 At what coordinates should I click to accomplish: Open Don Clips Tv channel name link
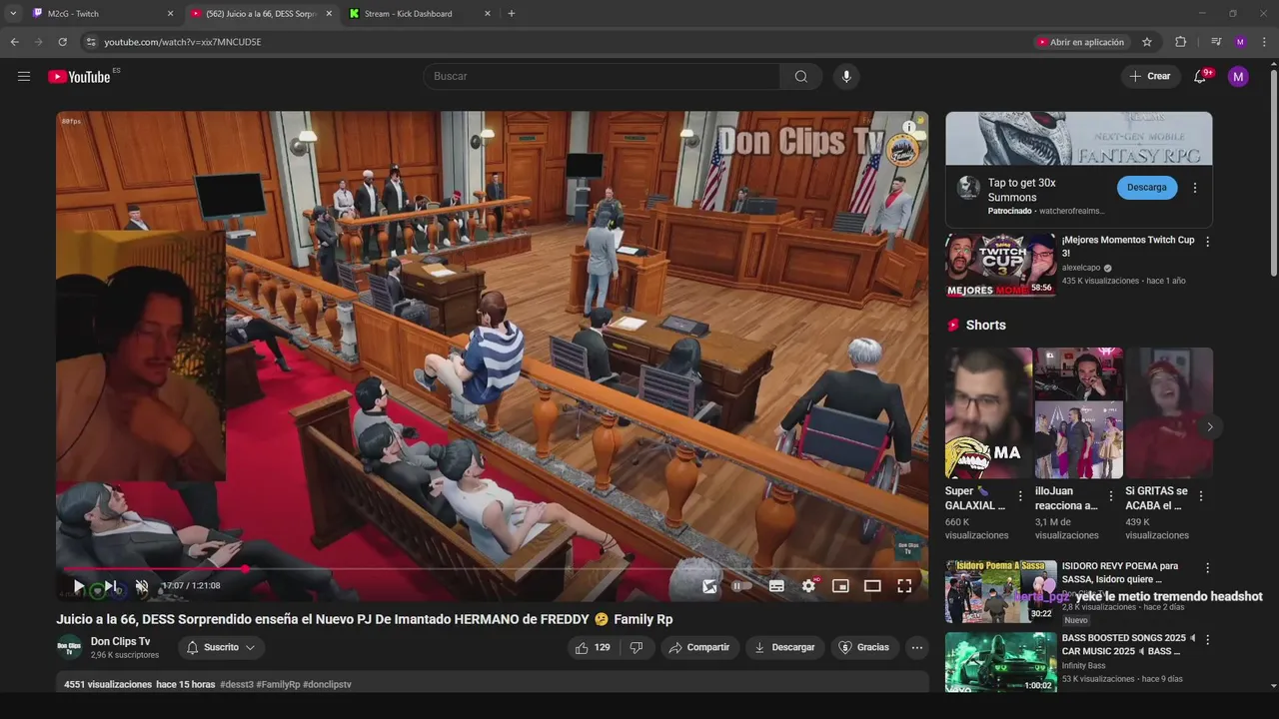tap(120, 641)
